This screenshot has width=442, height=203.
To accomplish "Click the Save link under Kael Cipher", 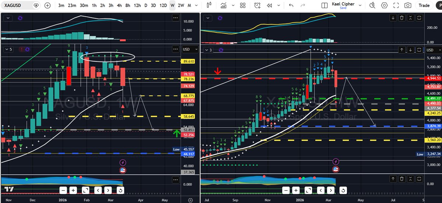I will coord(343,8).
